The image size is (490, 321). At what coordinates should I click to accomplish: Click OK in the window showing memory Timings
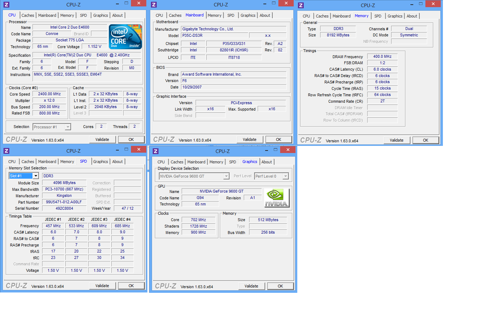[426, 140]
